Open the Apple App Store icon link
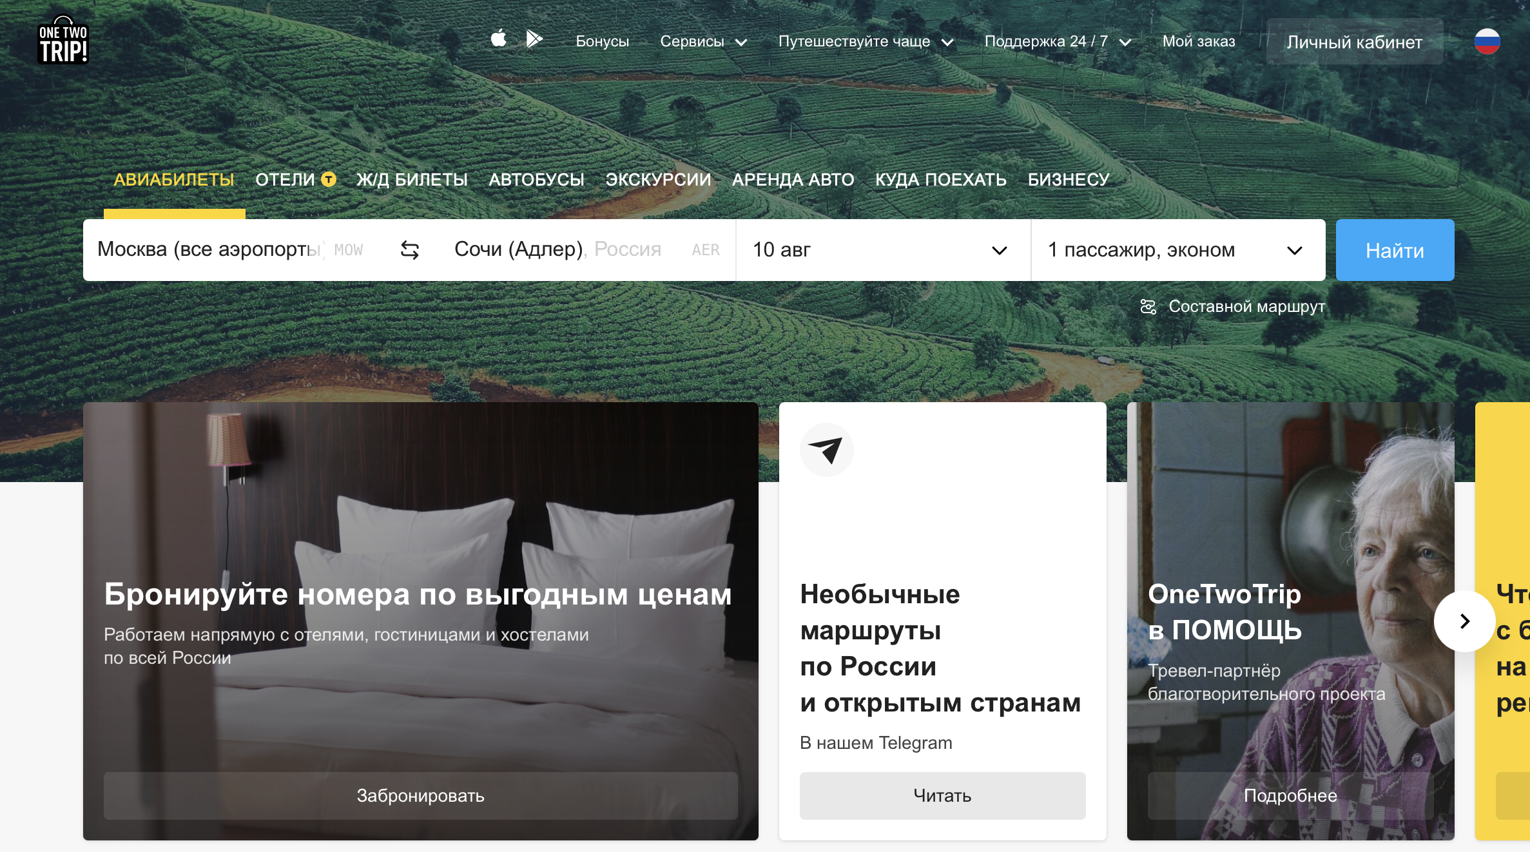Image resolution: width=1530 pixels, height=852 pixels. click(x=498, y=39)
